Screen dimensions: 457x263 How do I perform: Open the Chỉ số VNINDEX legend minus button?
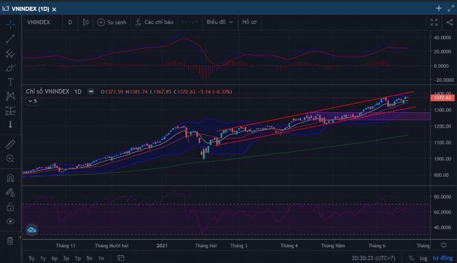[91, 92]
